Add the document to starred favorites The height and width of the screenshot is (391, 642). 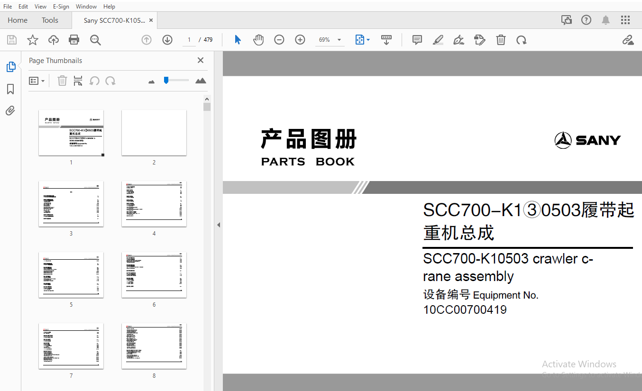[33, 40]
